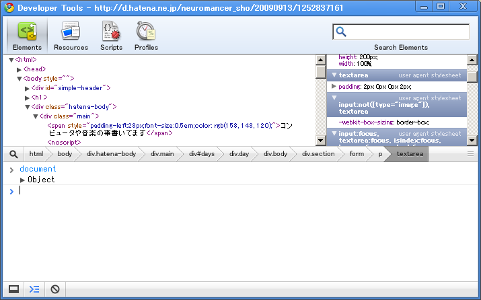Click the Chrome logo in title bar

(x=9, y=7)
